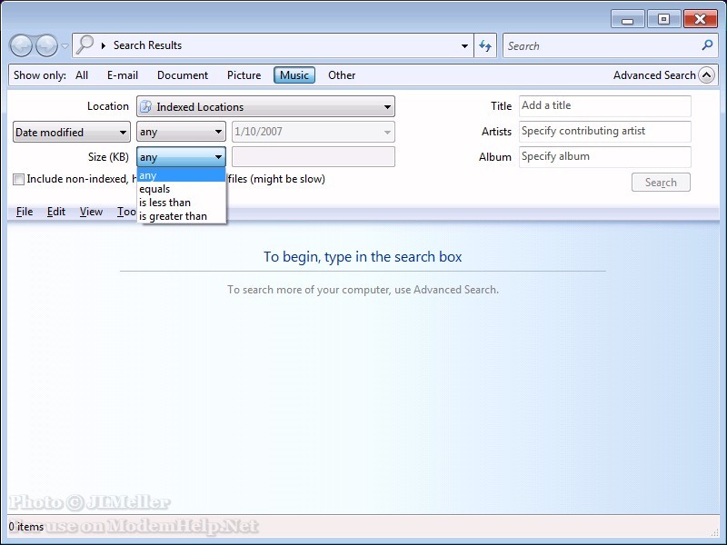This screenshot has width=727, height=545.
Task: Click the Search Results address text
Action: pos(147,45)
